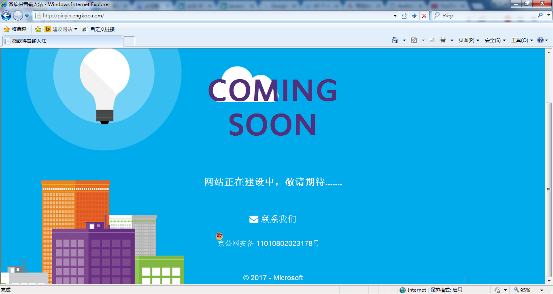Image resolution: width=553 pixels, height=294 pixels.
Task: Open the 安全(S) menu
Action: 495,40
